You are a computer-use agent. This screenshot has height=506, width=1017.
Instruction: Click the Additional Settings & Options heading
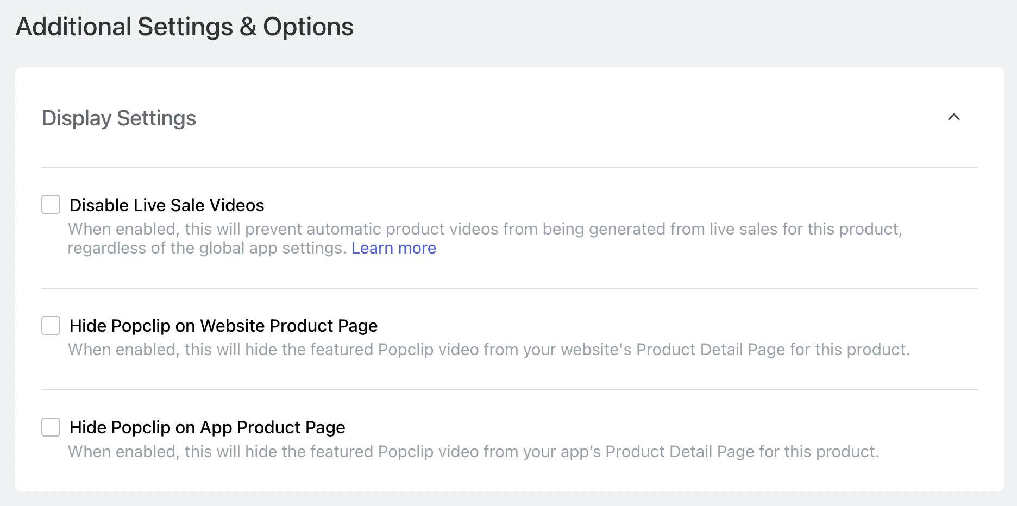185,27
